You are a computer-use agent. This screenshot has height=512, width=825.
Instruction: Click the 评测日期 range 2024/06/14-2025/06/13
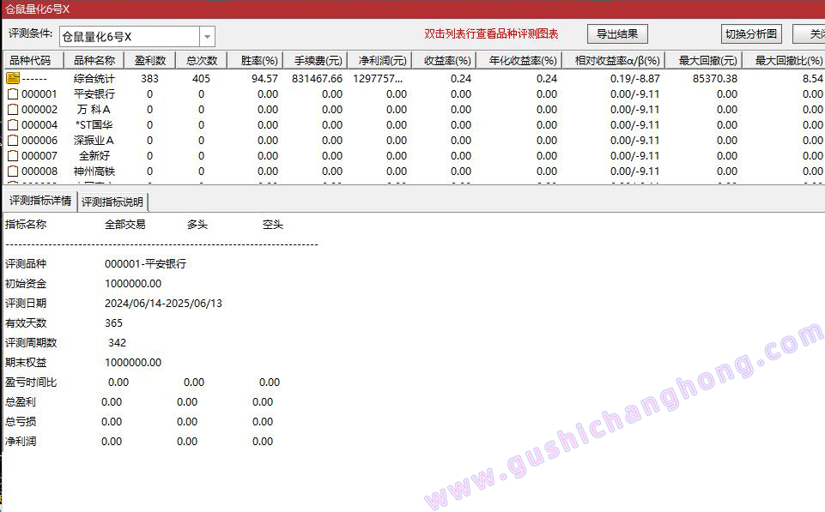164,304
